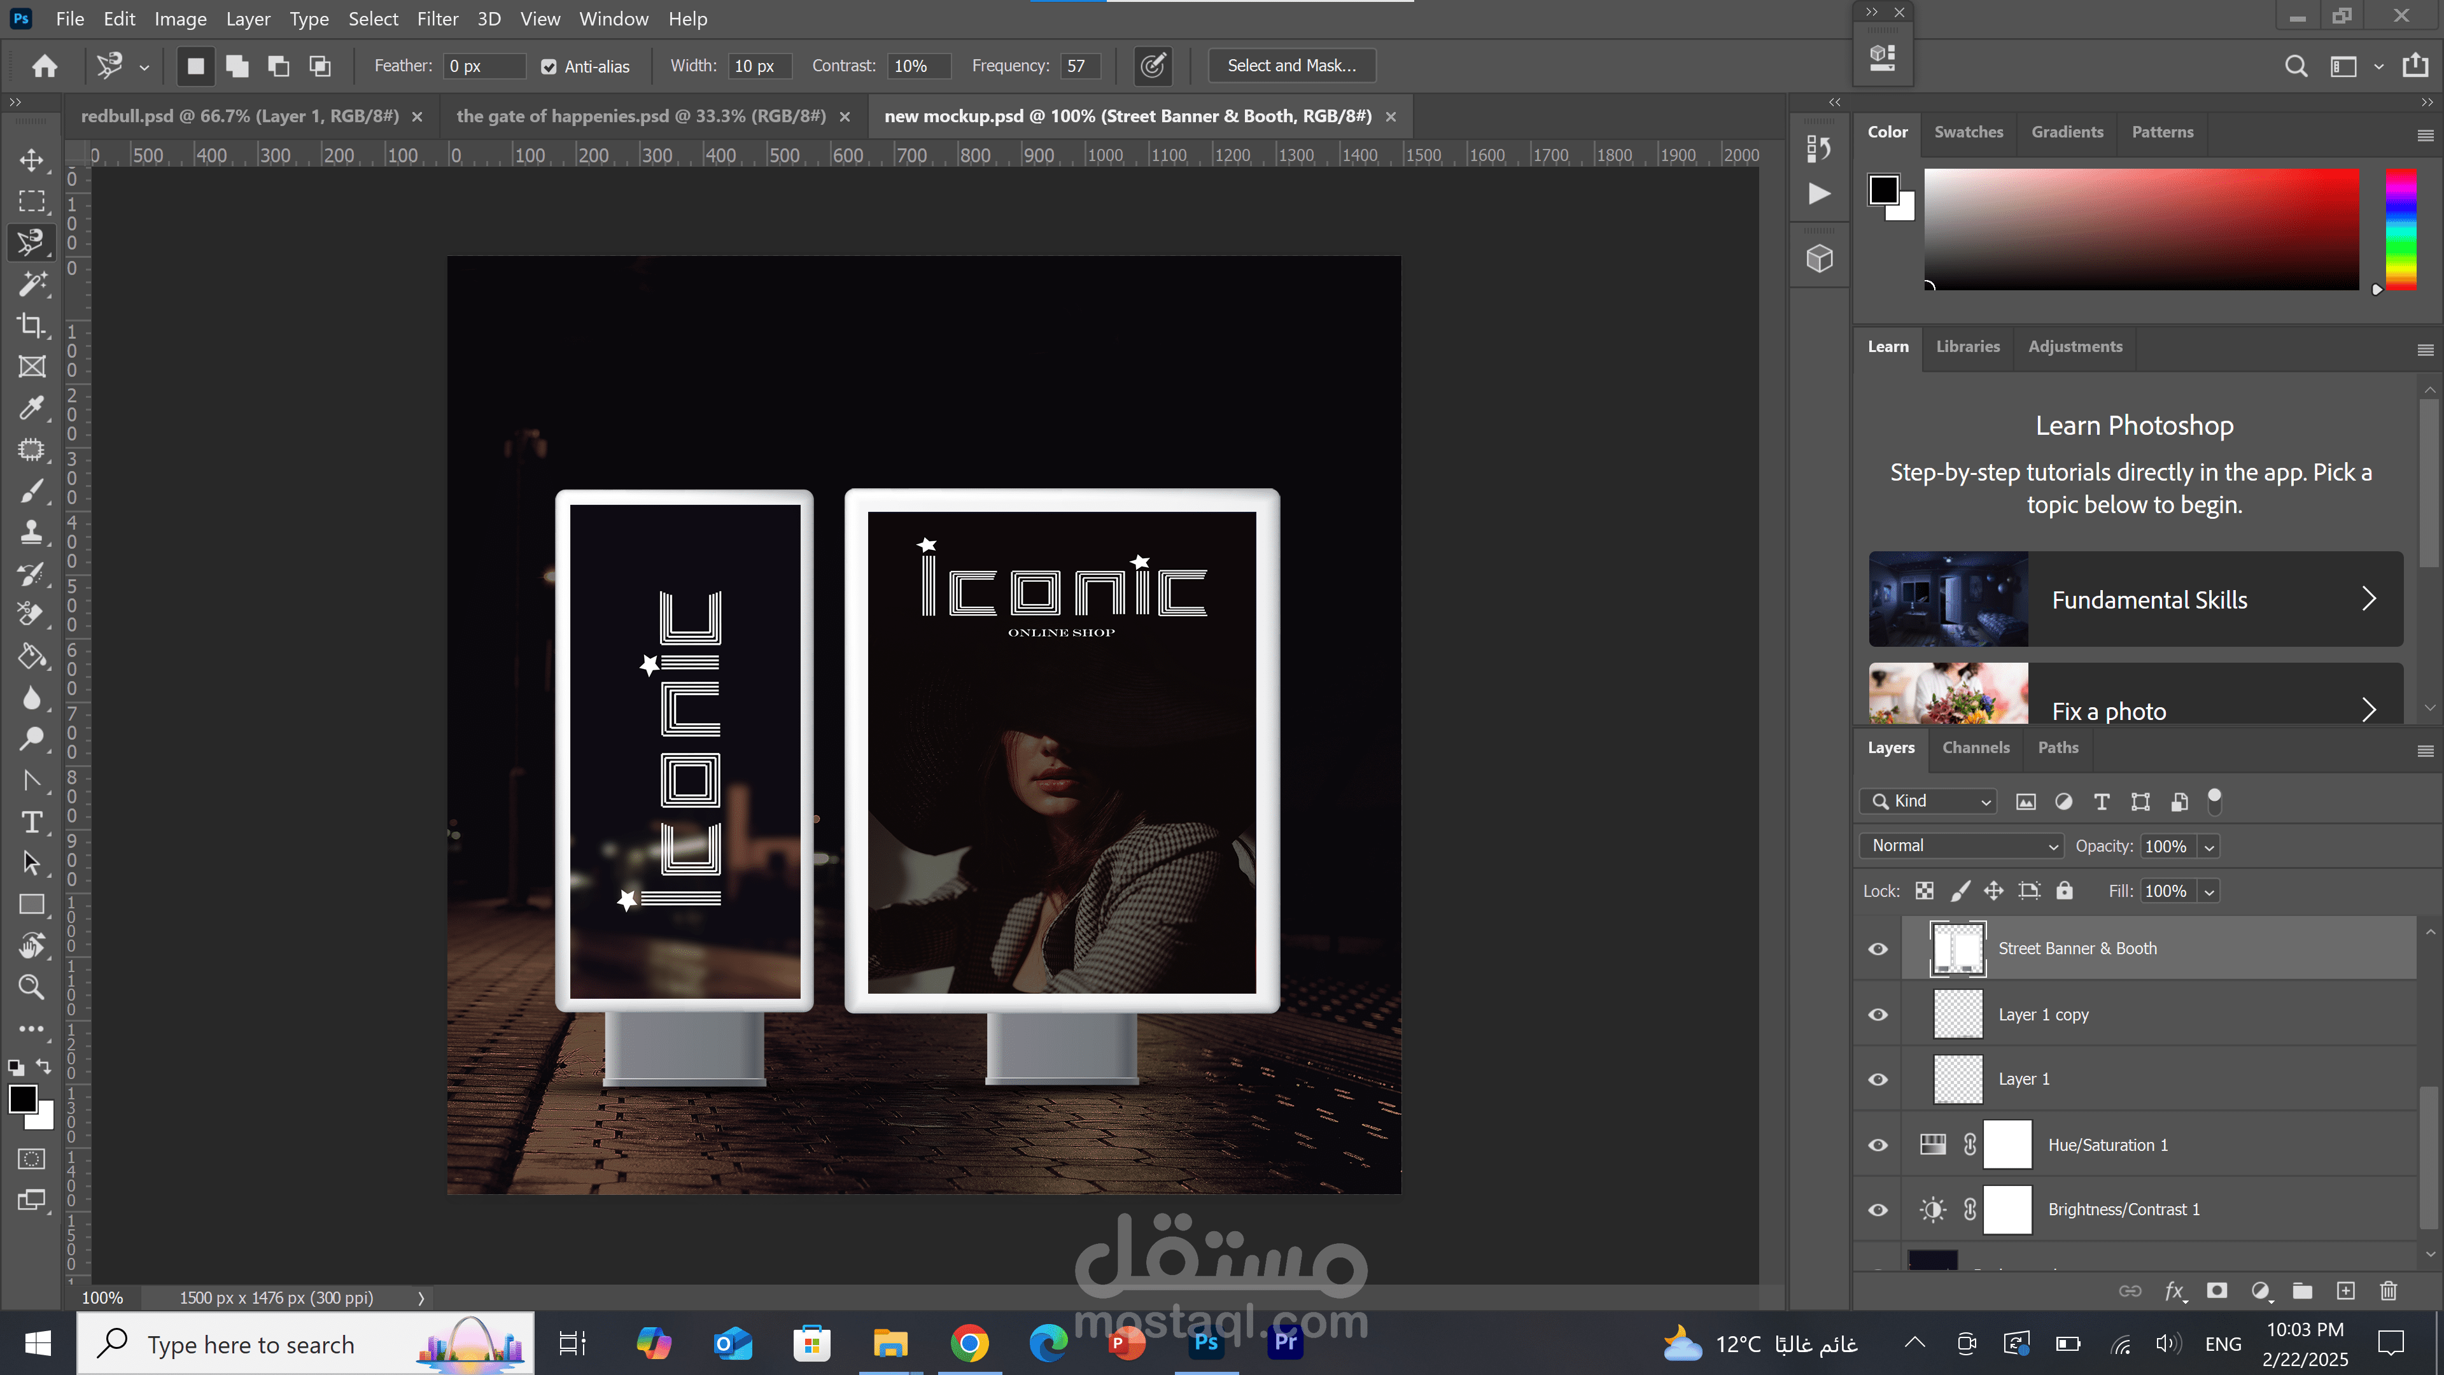Switch to the Channels tab
2444x1375 pixels.
pyautogui.click(x=1976, y=748)
